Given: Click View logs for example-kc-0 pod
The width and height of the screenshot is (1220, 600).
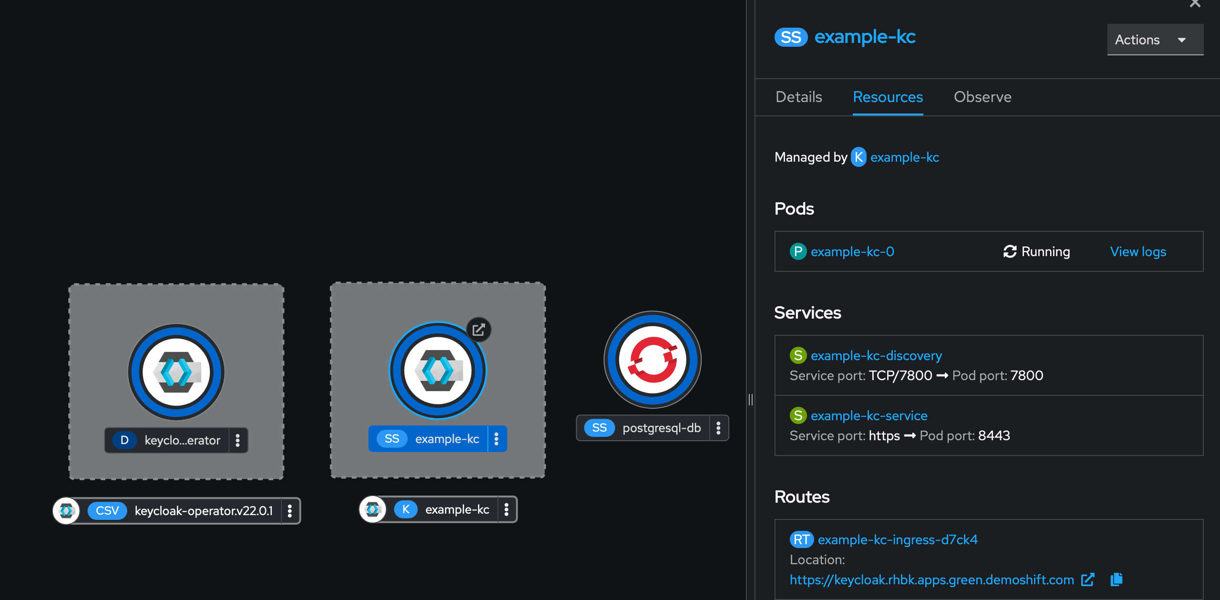Looking at the screenshot, I should coord(1137,251).
